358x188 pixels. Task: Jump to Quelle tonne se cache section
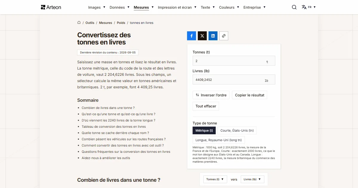[x=115, y=133]
